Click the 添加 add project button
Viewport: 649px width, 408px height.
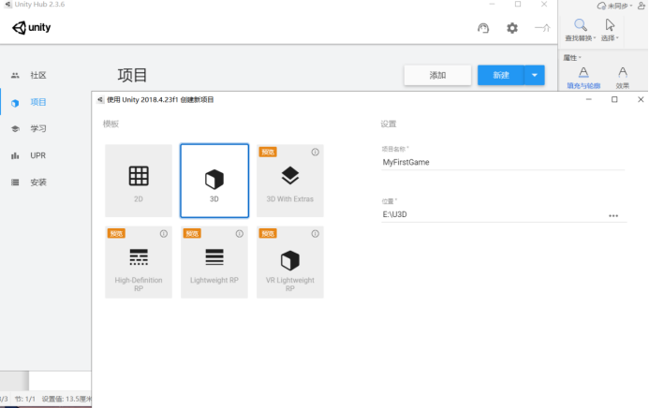click(437, 75)
